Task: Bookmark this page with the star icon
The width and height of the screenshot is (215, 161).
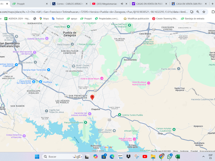Action: (204, 12)
